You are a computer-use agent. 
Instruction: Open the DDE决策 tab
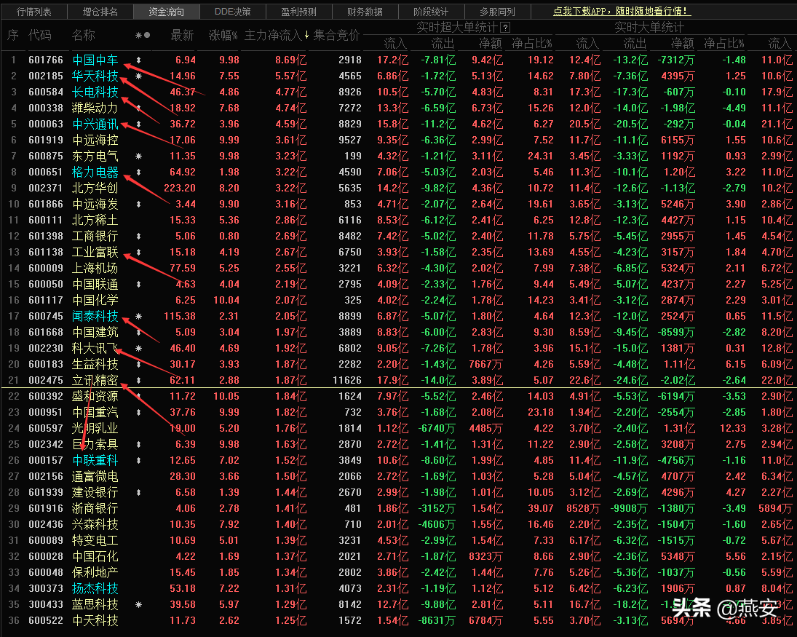tap(232, 11)
